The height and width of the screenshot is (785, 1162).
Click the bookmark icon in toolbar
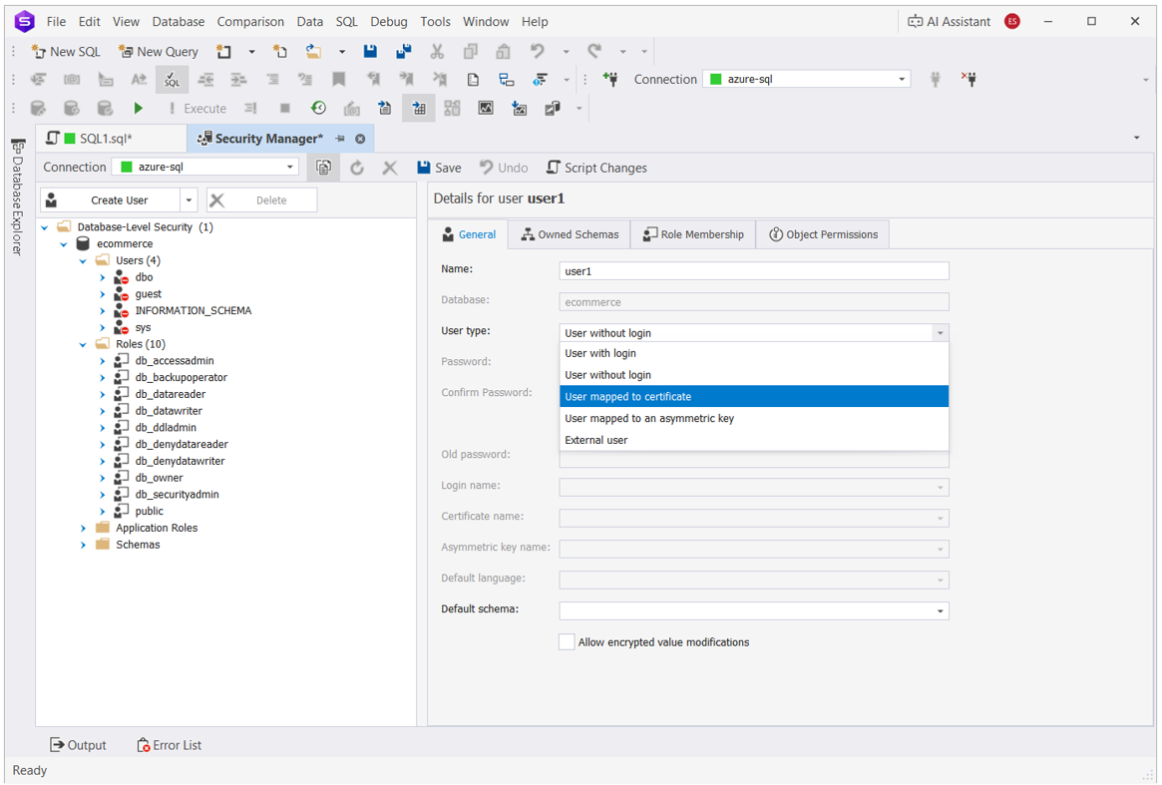point(339,80)
